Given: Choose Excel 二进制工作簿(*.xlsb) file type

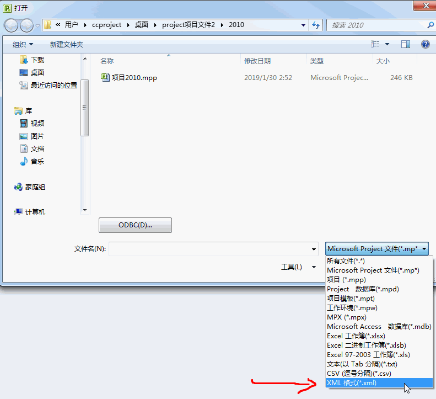Looking at the screenshot, I should coord(379,345).
